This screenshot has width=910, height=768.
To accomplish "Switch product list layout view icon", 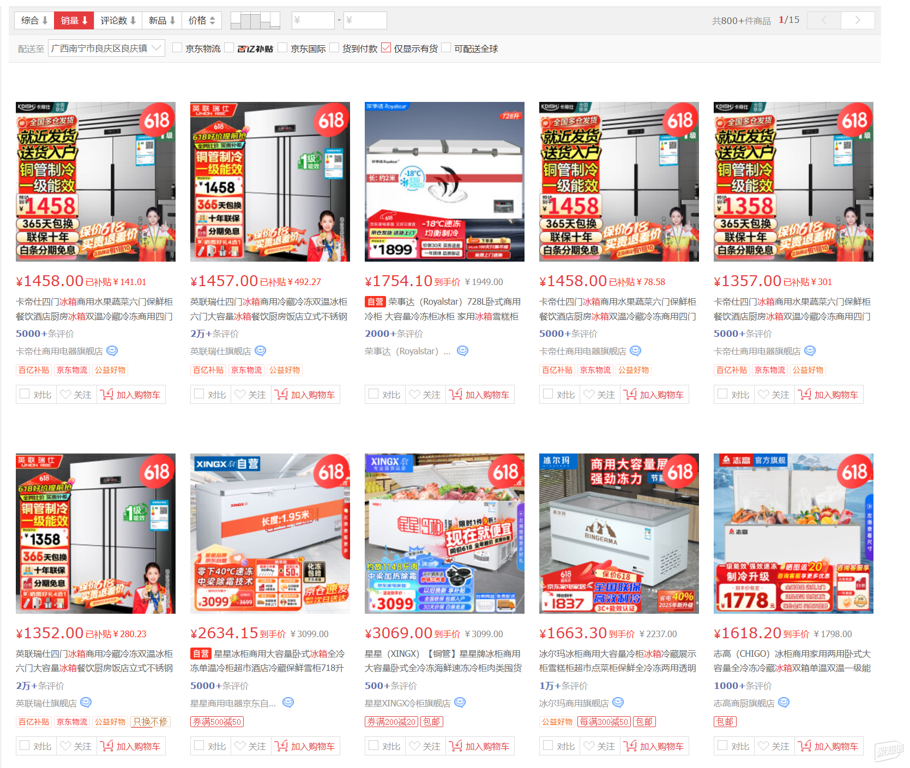I will [x=255, y=21].
